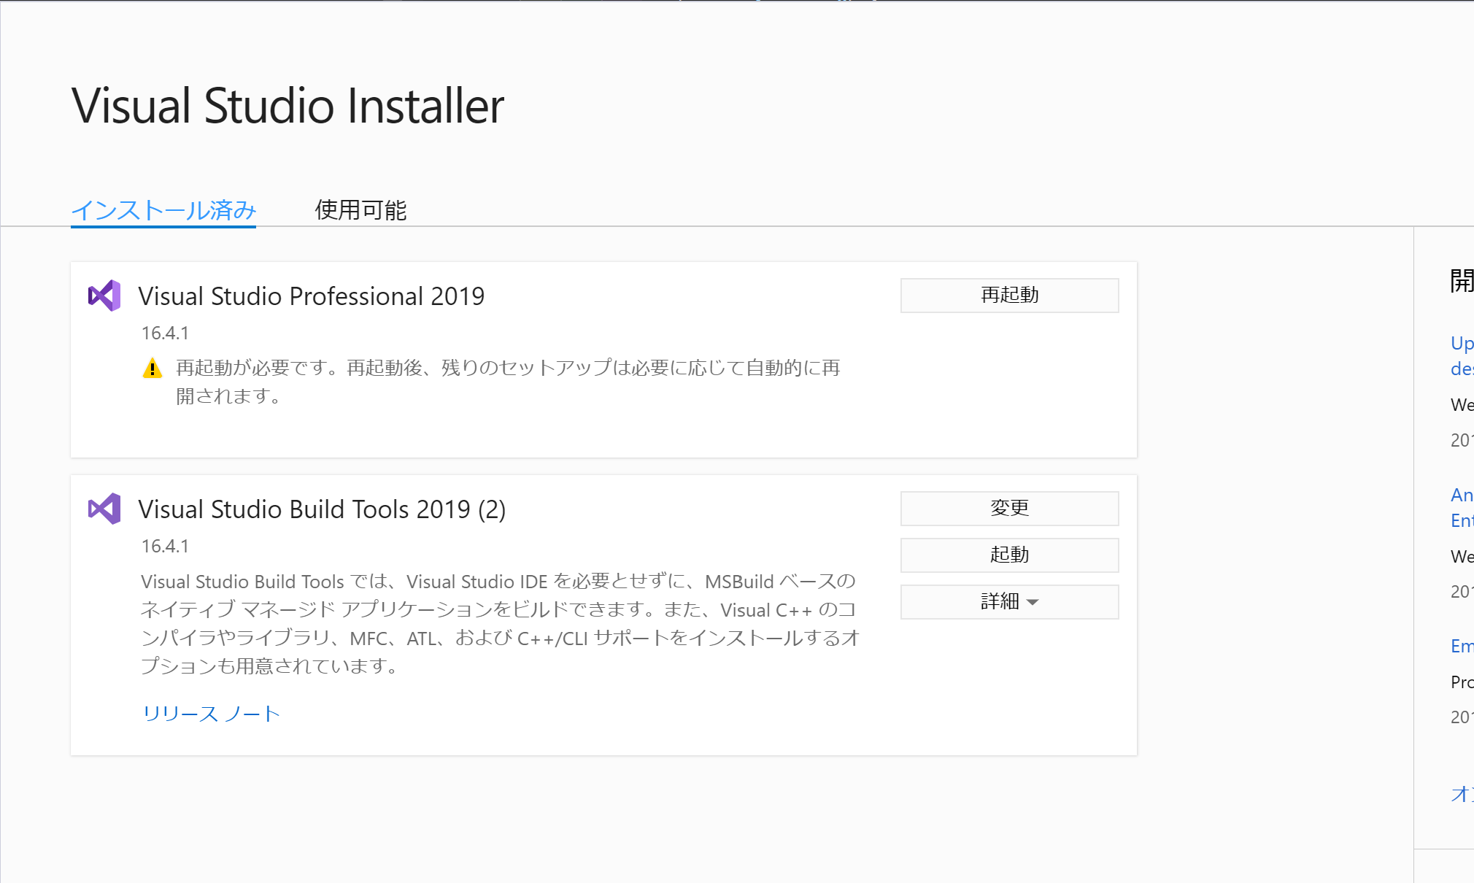Click 変更 for Build Tools 2019

point(1009,509)
